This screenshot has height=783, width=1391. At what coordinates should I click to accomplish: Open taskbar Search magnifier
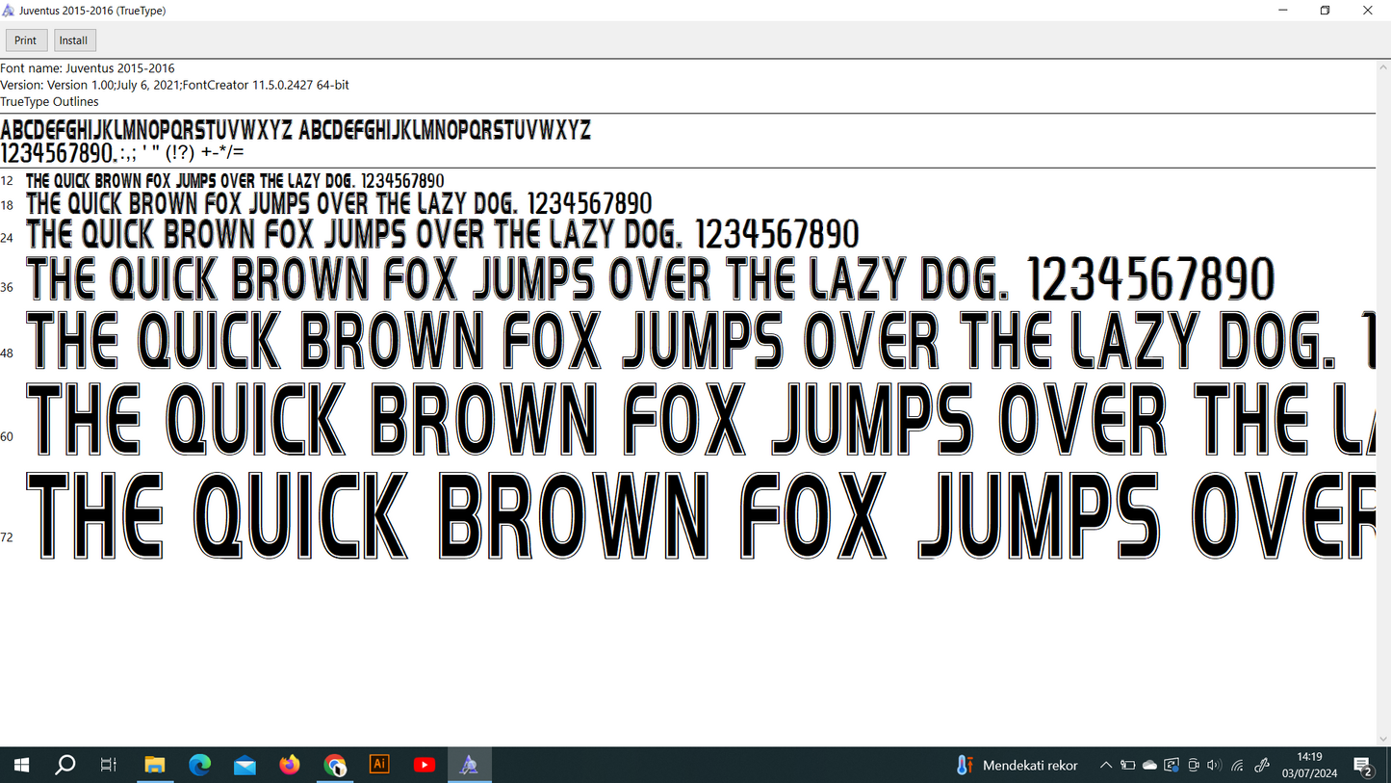64,765
